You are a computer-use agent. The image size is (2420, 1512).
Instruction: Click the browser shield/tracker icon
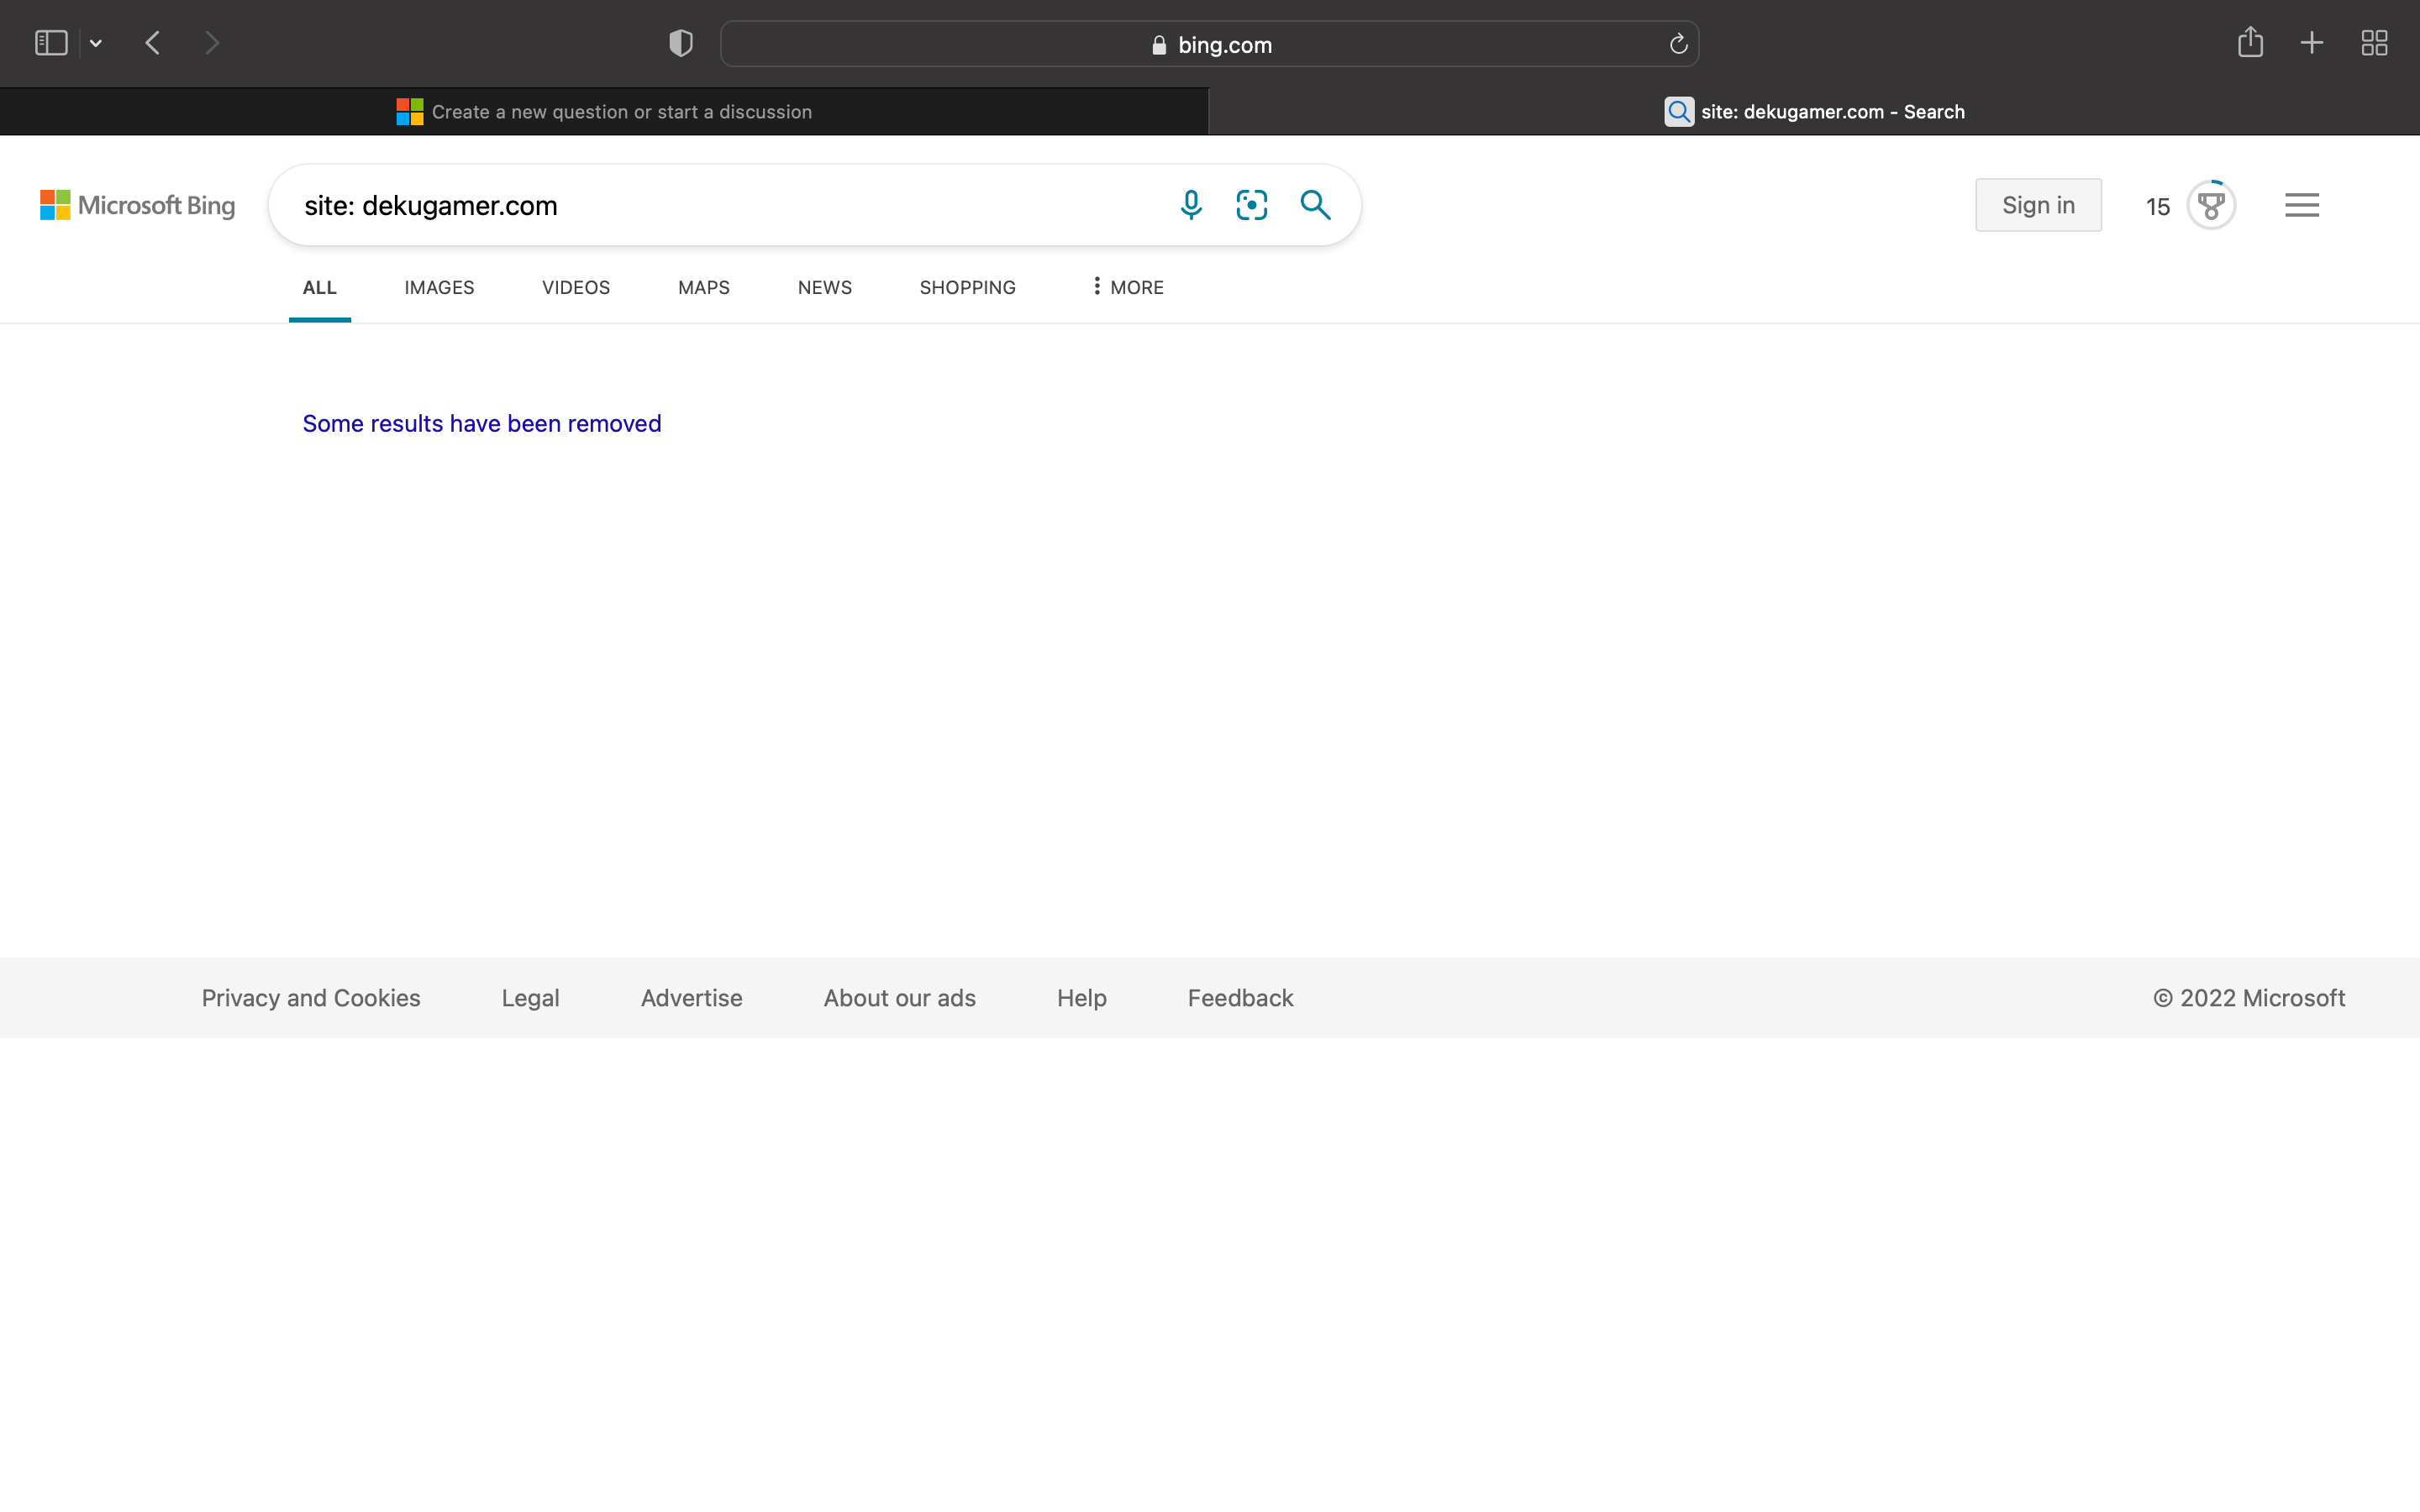[x=681, y=44]
